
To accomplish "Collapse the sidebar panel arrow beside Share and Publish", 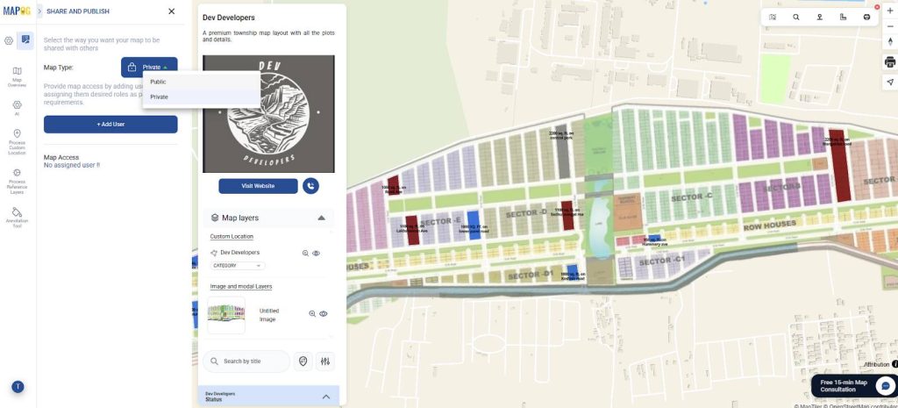I will 39,11.
